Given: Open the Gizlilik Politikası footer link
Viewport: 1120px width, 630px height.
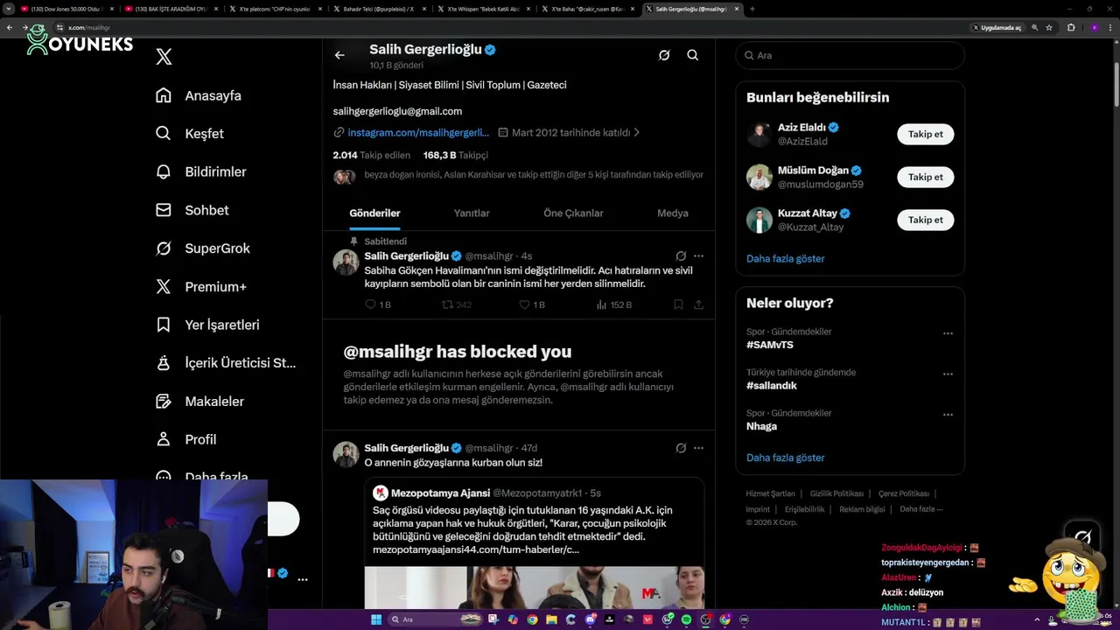Looking at the screenshot, I should coord(836,493).
